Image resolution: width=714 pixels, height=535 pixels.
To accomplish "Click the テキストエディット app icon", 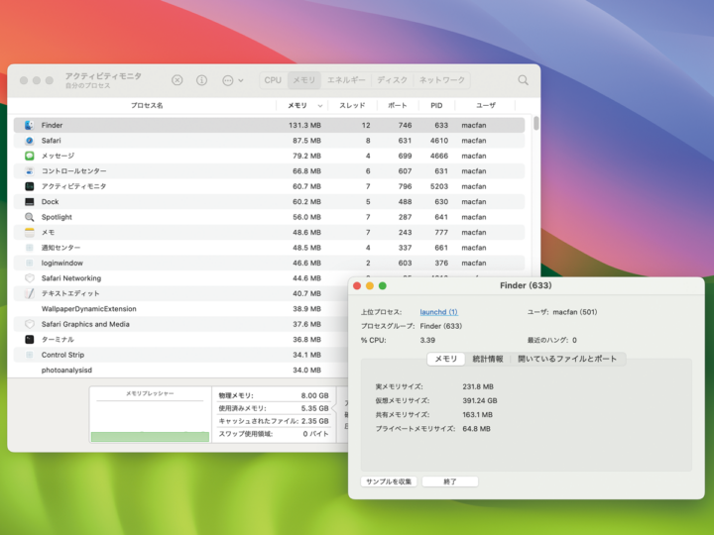I will 30,293.
